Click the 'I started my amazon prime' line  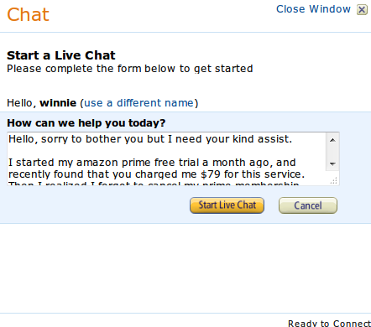(x=152, y=163)
